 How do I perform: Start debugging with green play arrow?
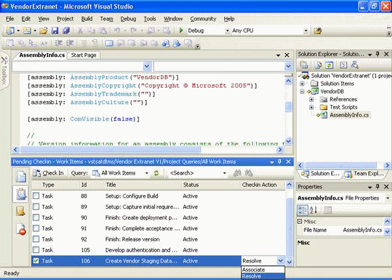[181, 31]
